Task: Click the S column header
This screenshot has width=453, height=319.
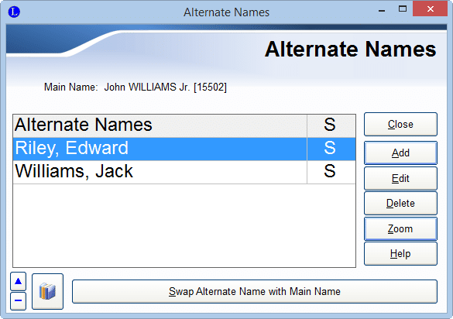Action: coord(331,125)
